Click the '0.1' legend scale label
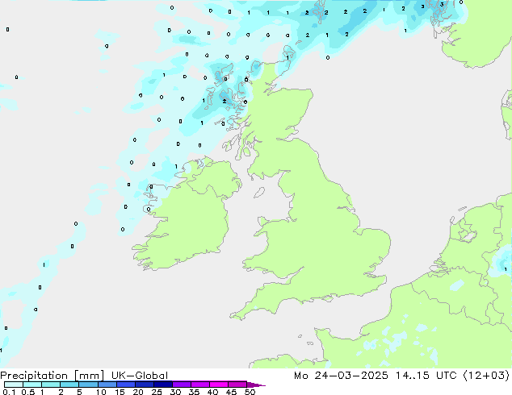Screen dimensions: 512x395 (x=9, y=392)
